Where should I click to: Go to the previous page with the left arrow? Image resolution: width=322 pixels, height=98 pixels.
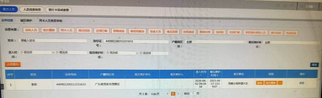[168, 93]
